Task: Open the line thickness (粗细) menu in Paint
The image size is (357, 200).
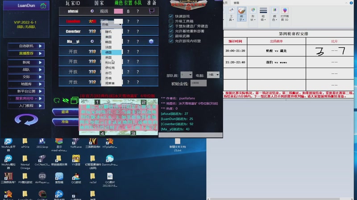Action: 263,14
